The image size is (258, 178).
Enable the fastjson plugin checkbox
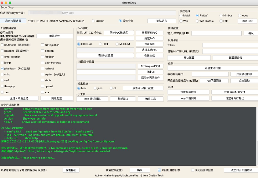coord(43,57)
